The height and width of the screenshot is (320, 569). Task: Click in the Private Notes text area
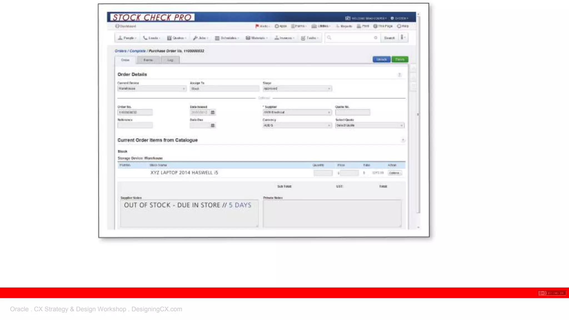point(332,213)
